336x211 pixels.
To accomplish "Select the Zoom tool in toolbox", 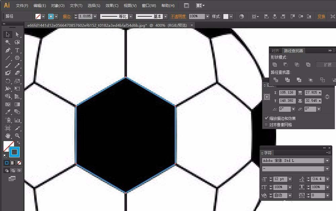I will point(17,136).
